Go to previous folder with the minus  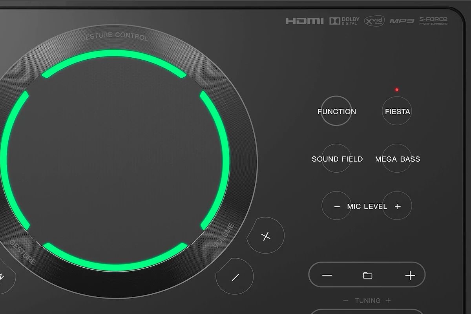(x=327, y=276)
